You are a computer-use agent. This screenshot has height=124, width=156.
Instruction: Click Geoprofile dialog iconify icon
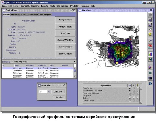64,85
